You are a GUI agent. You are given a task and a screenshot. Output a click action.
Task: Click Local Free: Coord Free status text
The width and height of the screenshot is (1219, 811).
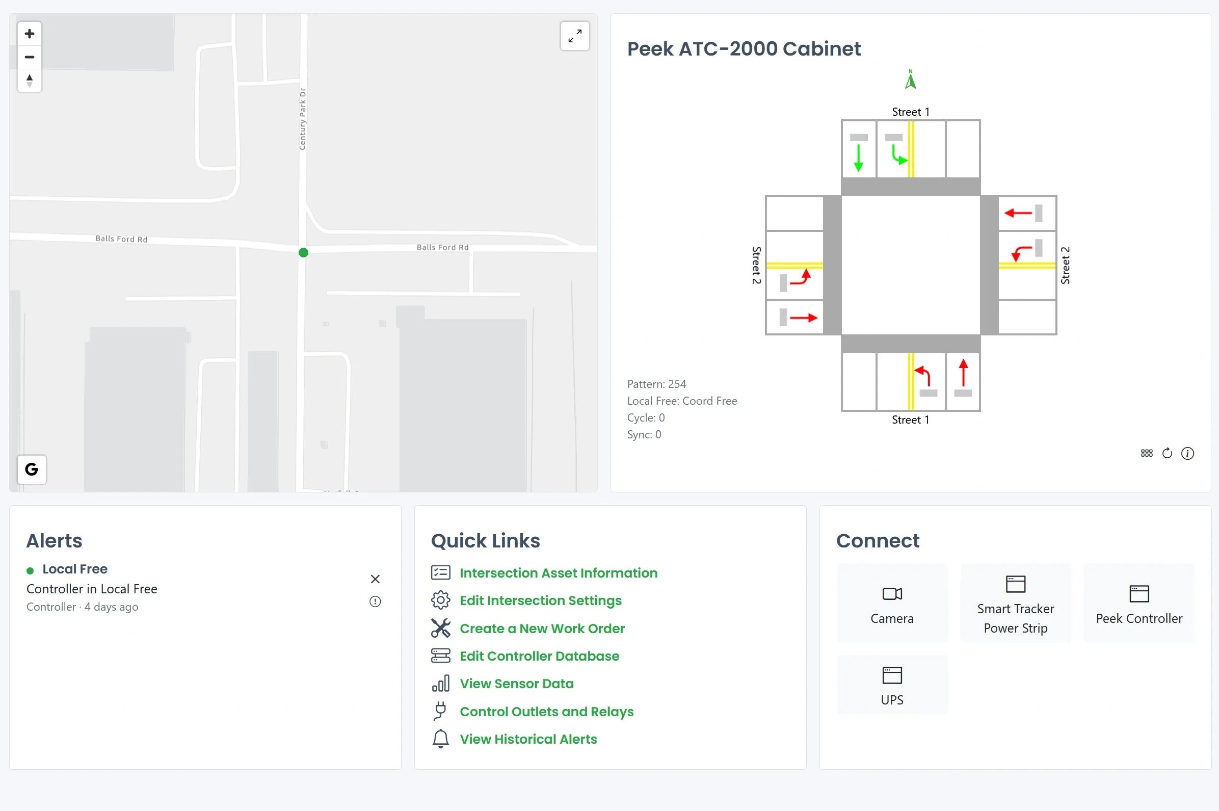682,401
